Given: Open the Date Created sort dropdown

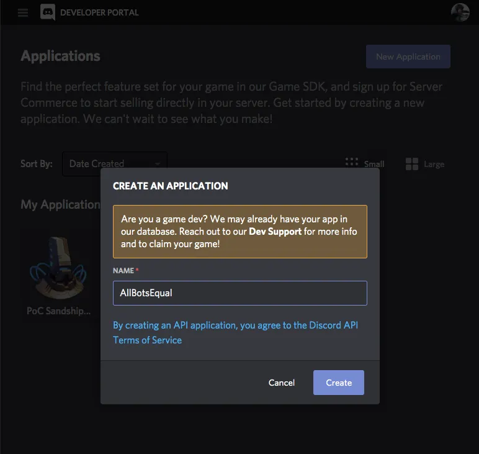Looking at the screenshot, I should pos(115,163).
